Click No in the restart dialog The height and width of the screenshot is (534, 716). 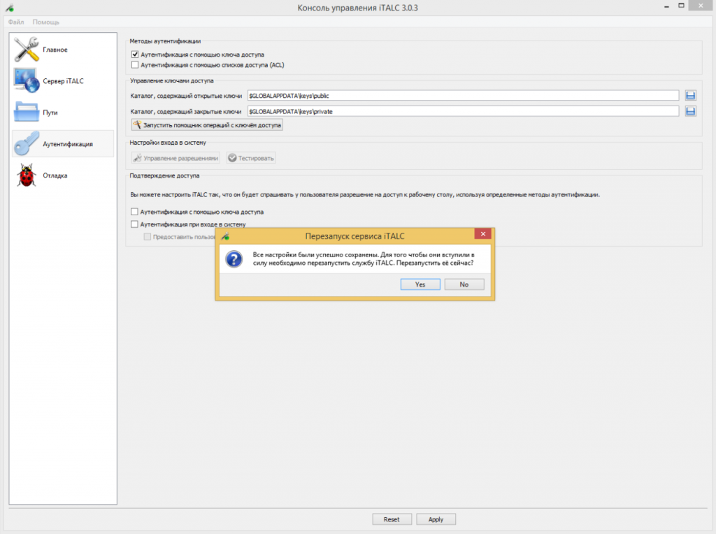[x=464, y=284]
